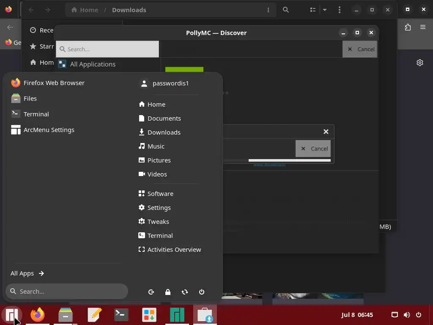Open Settings from ArcMenu shortcuts
This screenshot has height=325, width=433.
154,207
